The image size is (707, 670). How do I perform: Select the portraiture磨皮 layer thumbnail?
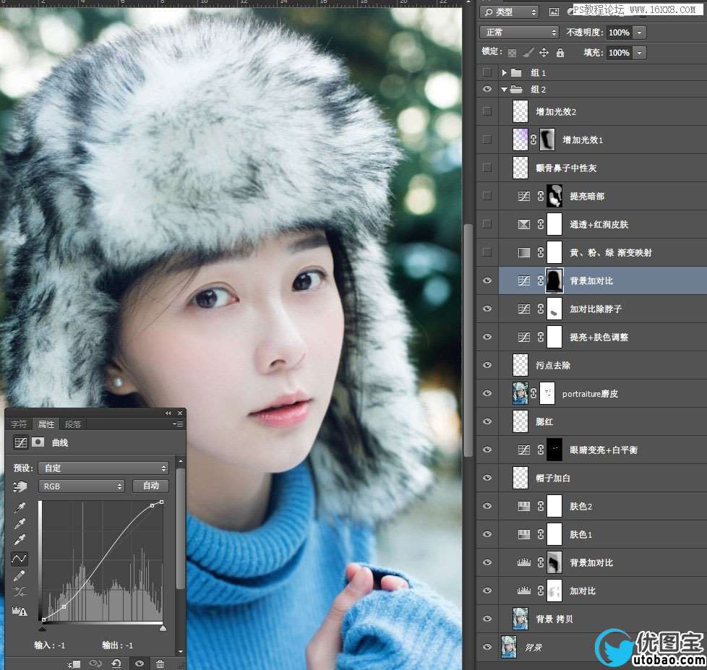point(520,393)
